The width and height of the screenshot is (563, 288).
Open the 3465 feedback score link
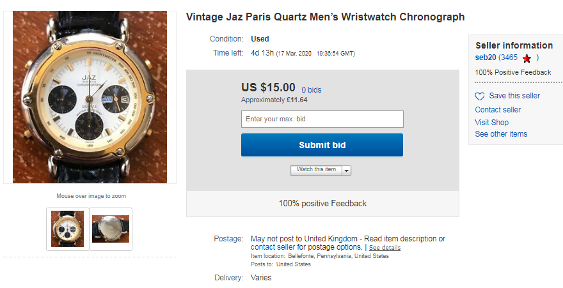[509, 57]
